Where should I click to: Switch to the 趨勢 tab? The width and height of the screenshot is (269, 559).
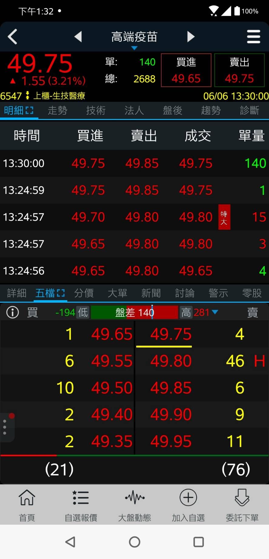click(211, 110)
